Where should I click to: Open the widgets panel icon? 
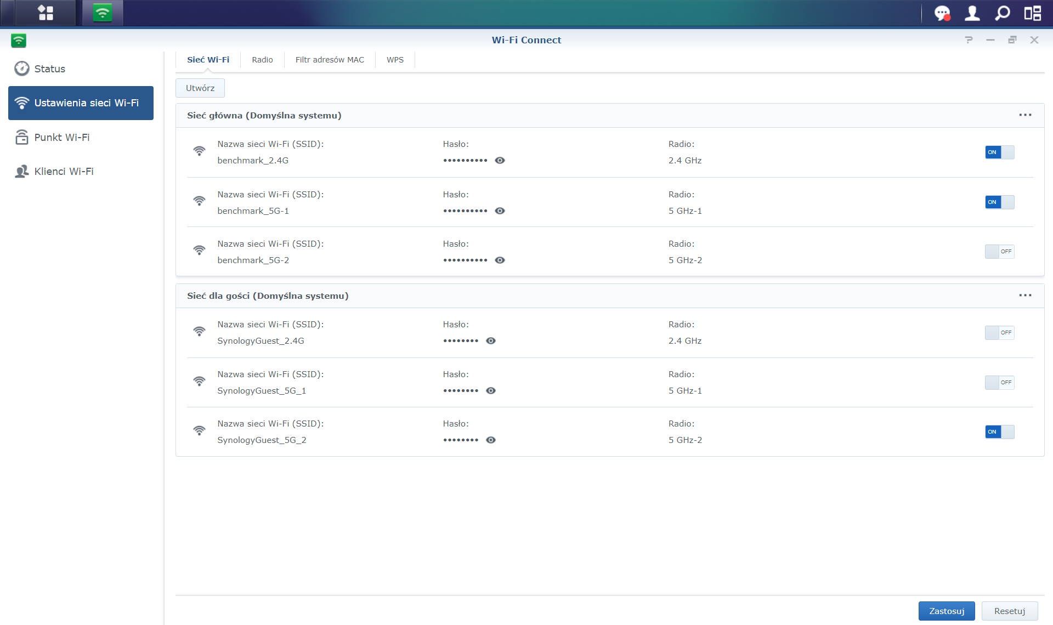(1033, 13)
